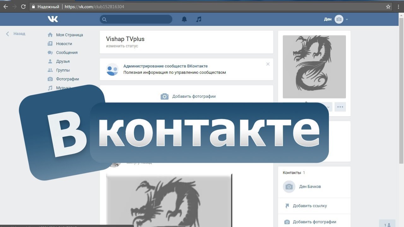Open the dragon image in the wall post
This screenshot has height=227, width=404.
click(169, 200)
